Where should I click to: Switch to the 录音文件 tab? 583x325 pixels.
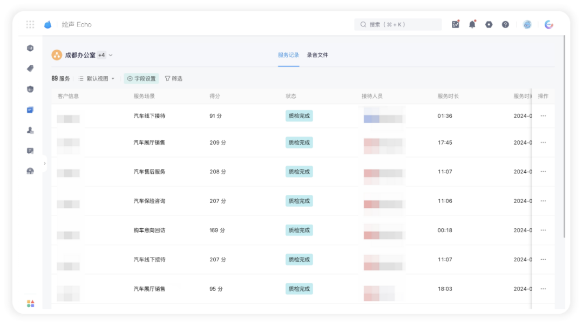tap(317, 55)
